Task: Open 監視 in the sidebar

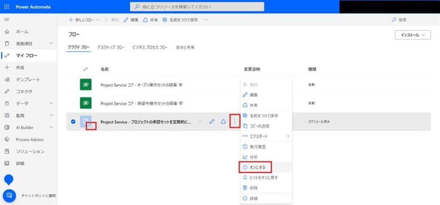Action: pos(20,115)
